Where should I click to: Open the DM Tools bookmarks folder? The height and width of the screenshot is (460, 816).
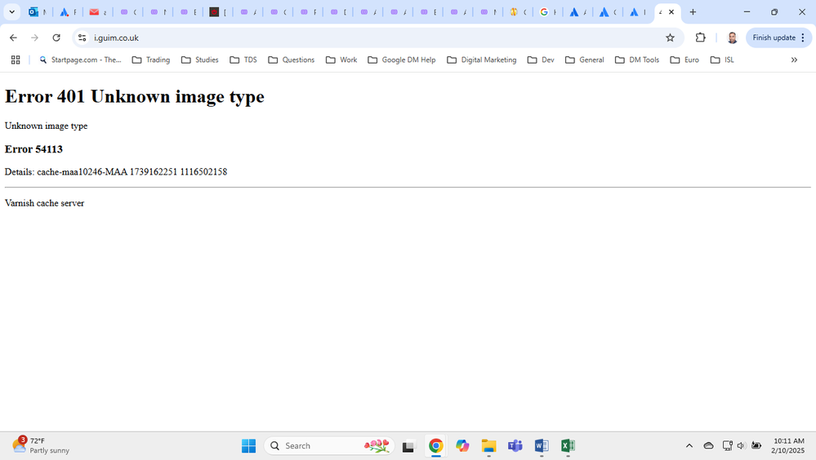click(x=637, y=60)
